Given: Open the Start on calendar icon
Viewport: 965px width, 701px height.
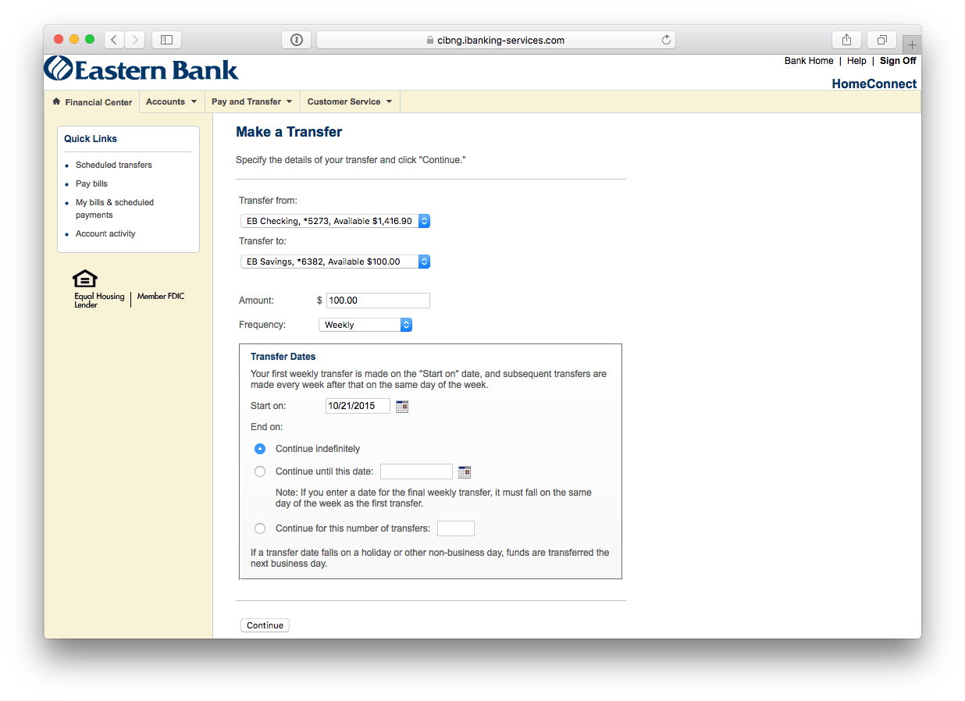Looking at the screenshot, I should (x=402, y=406).
